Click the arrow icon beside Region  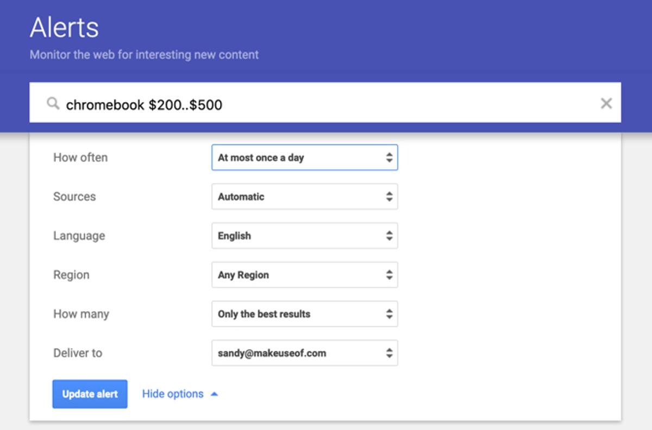pos(390,275)
